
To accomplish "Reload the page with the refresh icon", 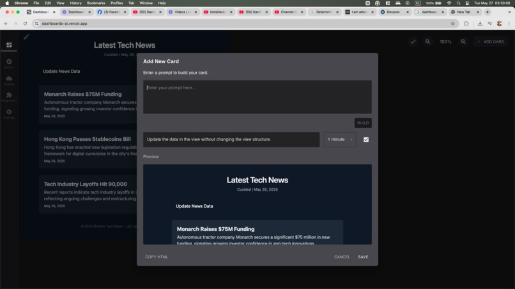I will pyautogui.click(x=25, y=24).
